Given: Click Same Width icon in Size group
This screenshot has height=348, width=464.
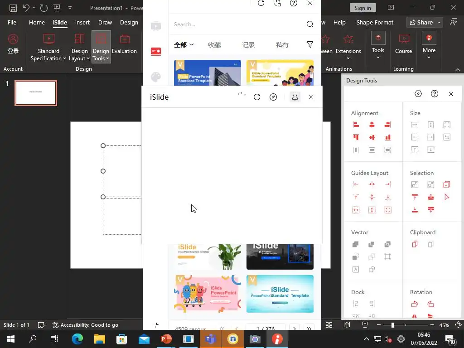Looking at the screenshot, I should click(x=415, y=125).
